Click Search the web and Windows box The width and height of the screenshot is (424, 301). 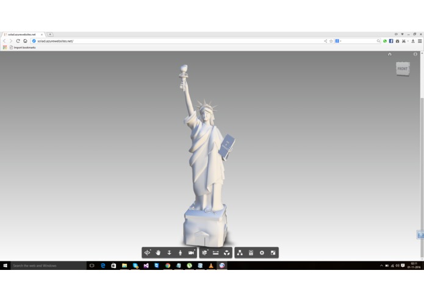point(48,266)
